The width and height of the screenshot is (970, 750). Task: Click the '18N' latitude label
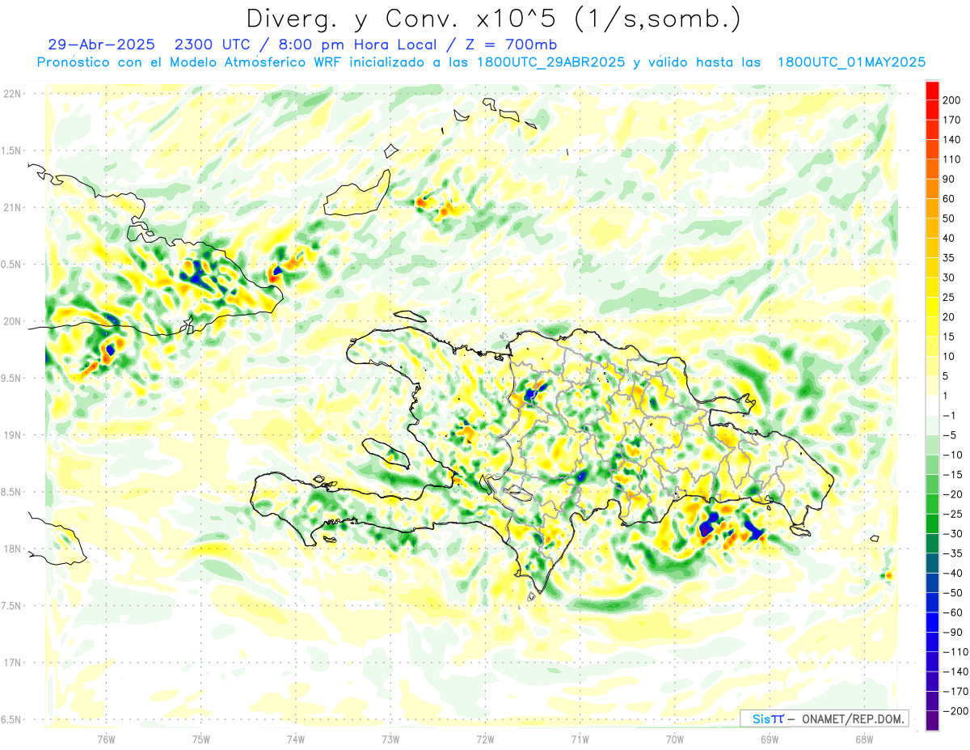click(x=12, y=549)
